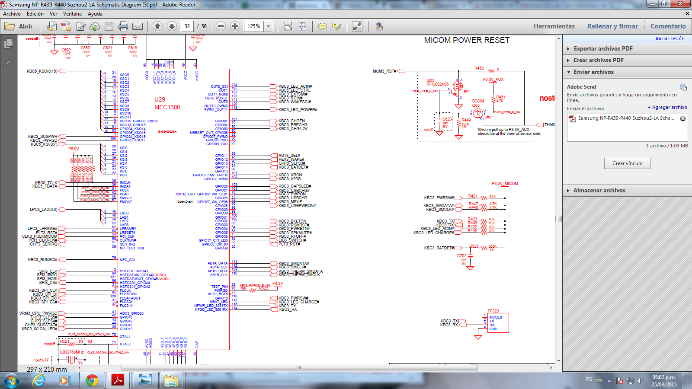Image resolution: width=692 pixels, height=389 pixels.
Task: Open the zoom level dropdown
Action: (x=268, y=26)
